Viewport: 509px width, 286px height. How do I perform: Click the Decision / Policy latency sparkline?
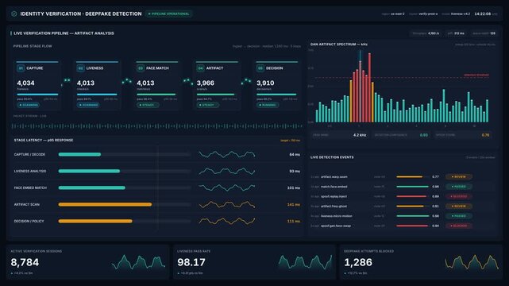[226, 221]
